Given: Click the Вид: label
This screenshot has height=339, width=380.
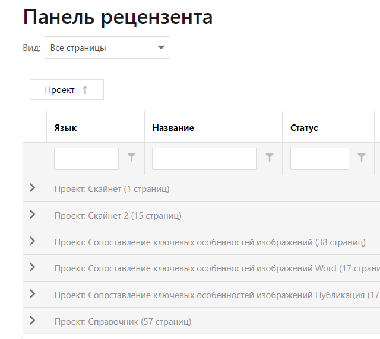Looking at the screenshot, I should coord(31,48).
